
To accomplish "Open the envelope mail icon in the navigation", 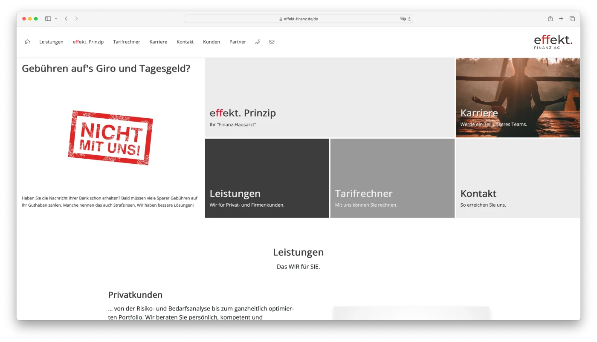I will [272, 41].
